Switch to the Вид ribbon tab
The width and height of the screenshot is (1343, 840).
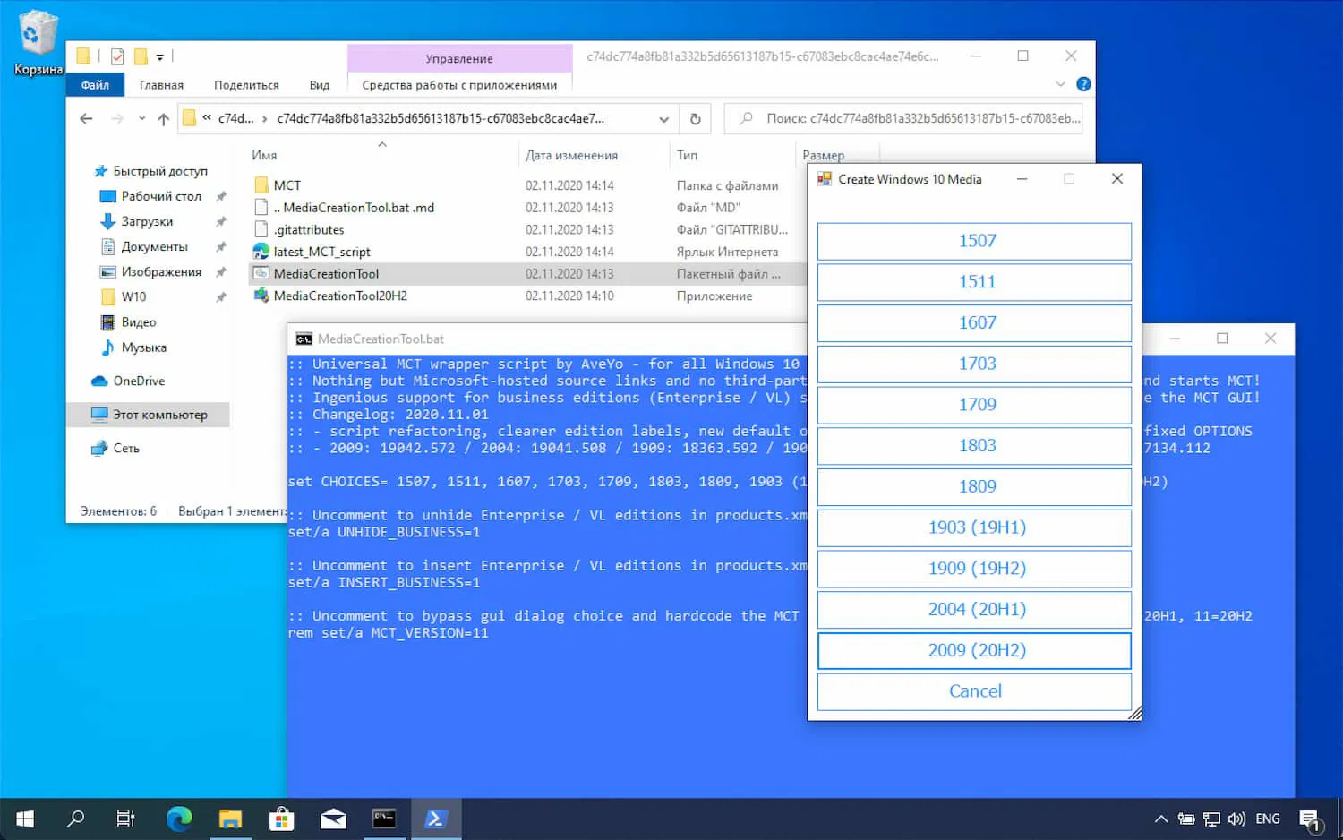320,85
